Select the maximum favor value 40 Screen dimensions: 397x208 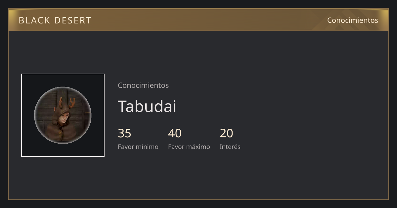click(x=175, y=133)
